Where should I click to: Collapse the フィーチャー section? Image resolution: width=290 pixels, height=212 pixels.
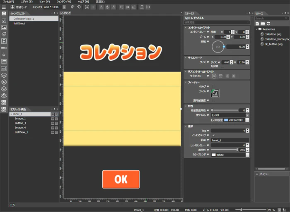[x=186, y=82]
